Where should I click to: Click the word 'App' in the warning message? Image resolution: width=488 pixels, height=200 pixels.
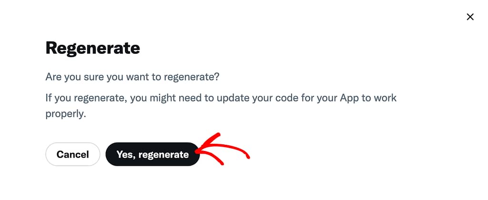pyautogui.click(x=349, y=98)
